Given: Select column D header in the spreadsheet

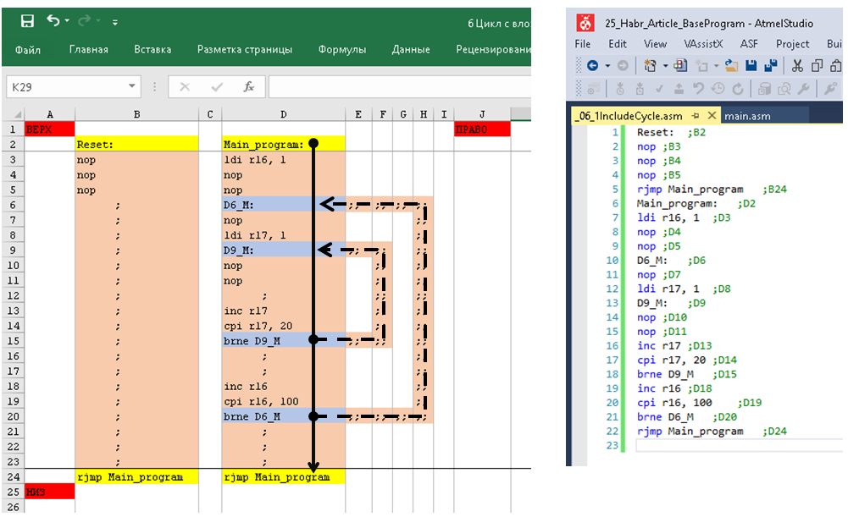Looking at the screenshot, I should click(x=283, y=114).
